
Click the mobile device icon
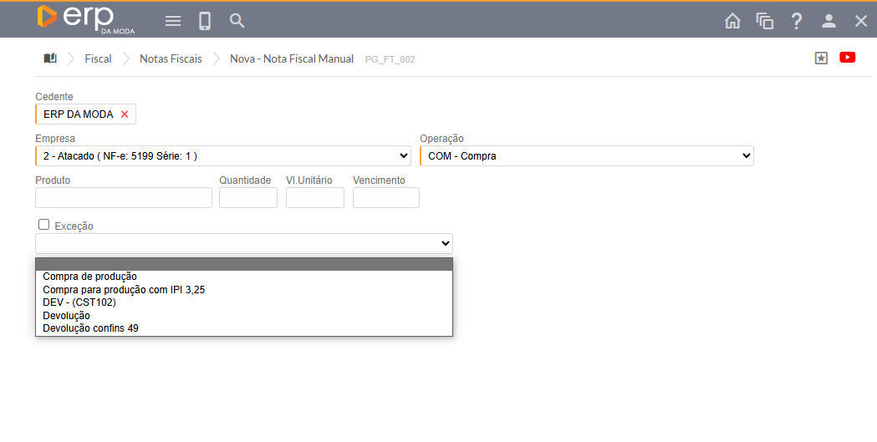pos(205,21)
